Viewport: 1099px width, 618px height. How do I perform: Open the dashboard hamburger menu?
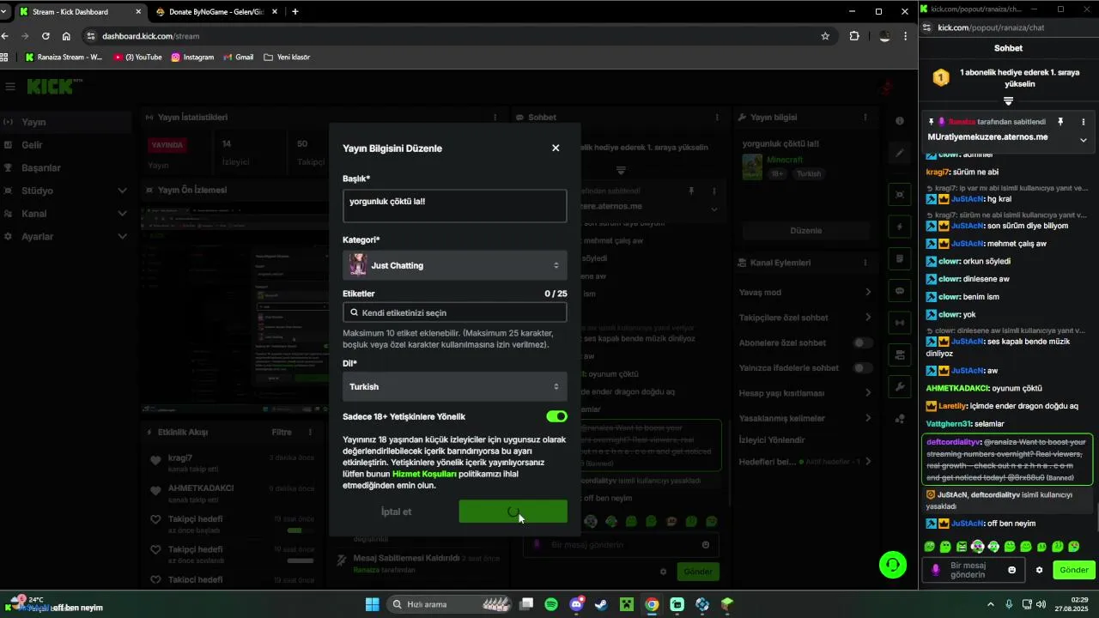tap(10, 87)
